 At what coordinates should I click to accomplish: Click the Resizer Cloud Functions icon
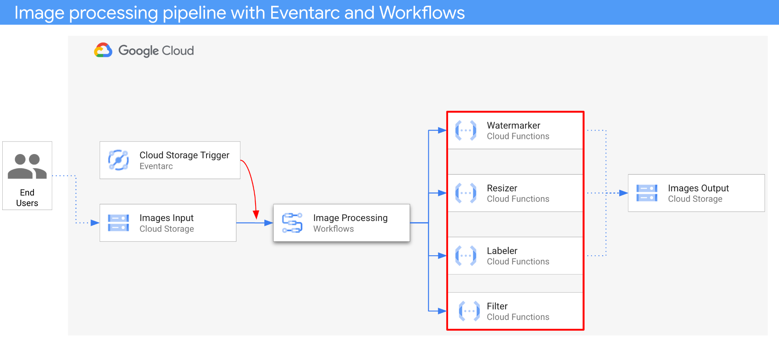point(466,193)
